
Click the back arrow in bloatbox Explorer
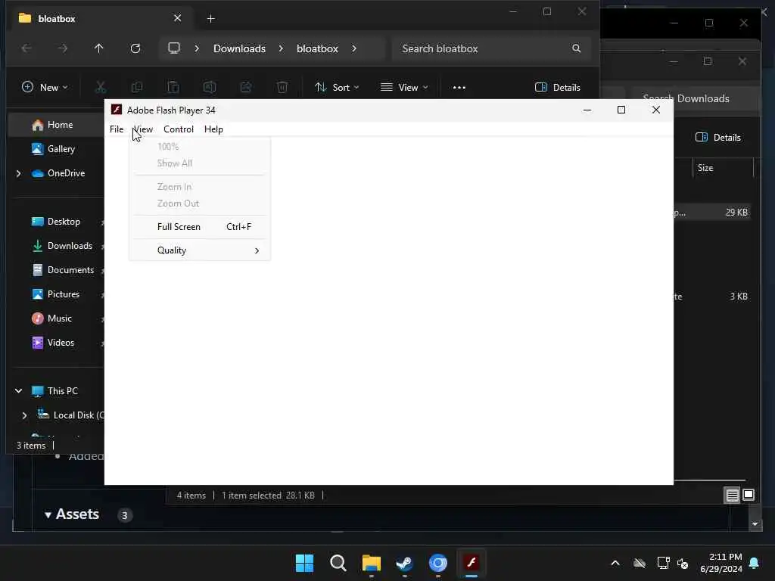[x=26, y=48]
